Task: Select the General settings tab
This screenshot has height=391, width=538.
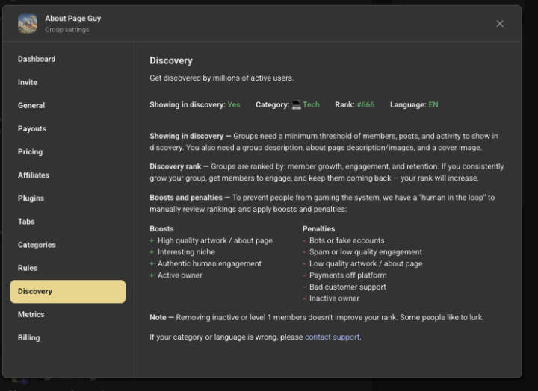Action: [x=31, y=105]
